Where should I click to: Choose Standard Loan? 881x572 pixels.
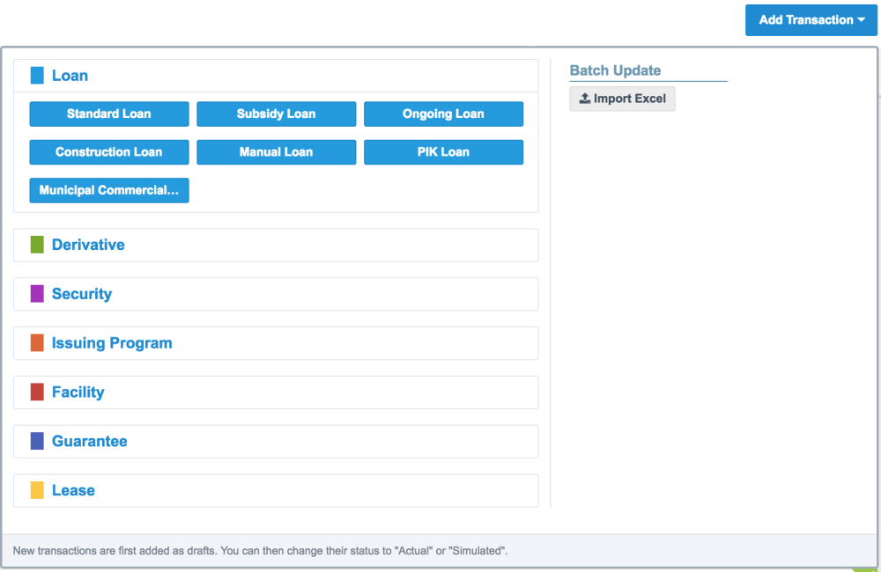pyautogui.click(x=109, y=114)
